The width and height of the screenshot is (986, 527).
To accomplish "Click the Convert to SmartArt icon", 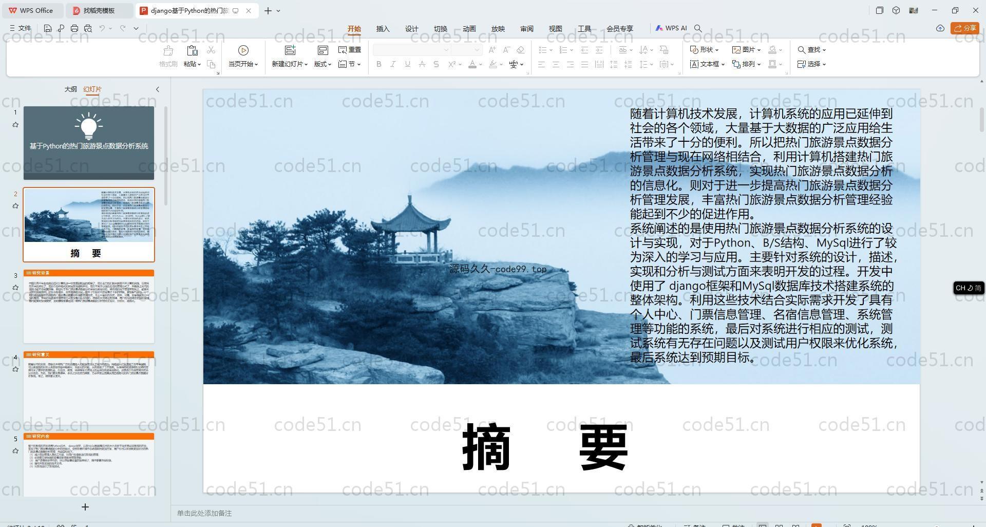I will [x=664, y=50].
